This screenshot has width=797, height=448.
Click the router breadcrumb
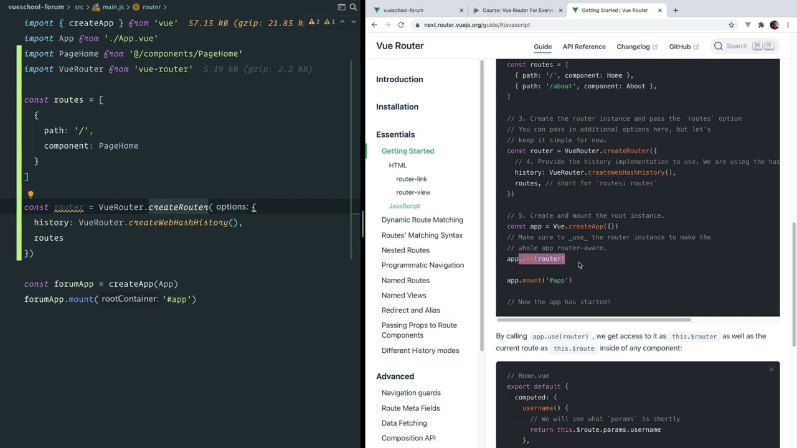click(146, 7)
